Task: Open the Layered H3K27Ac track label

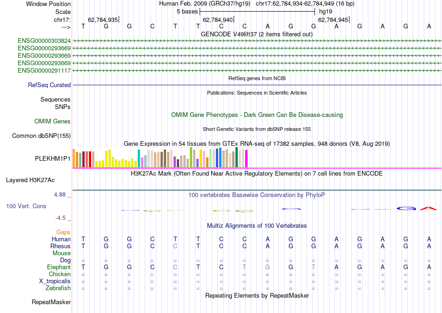Action: tap(30, 180)
